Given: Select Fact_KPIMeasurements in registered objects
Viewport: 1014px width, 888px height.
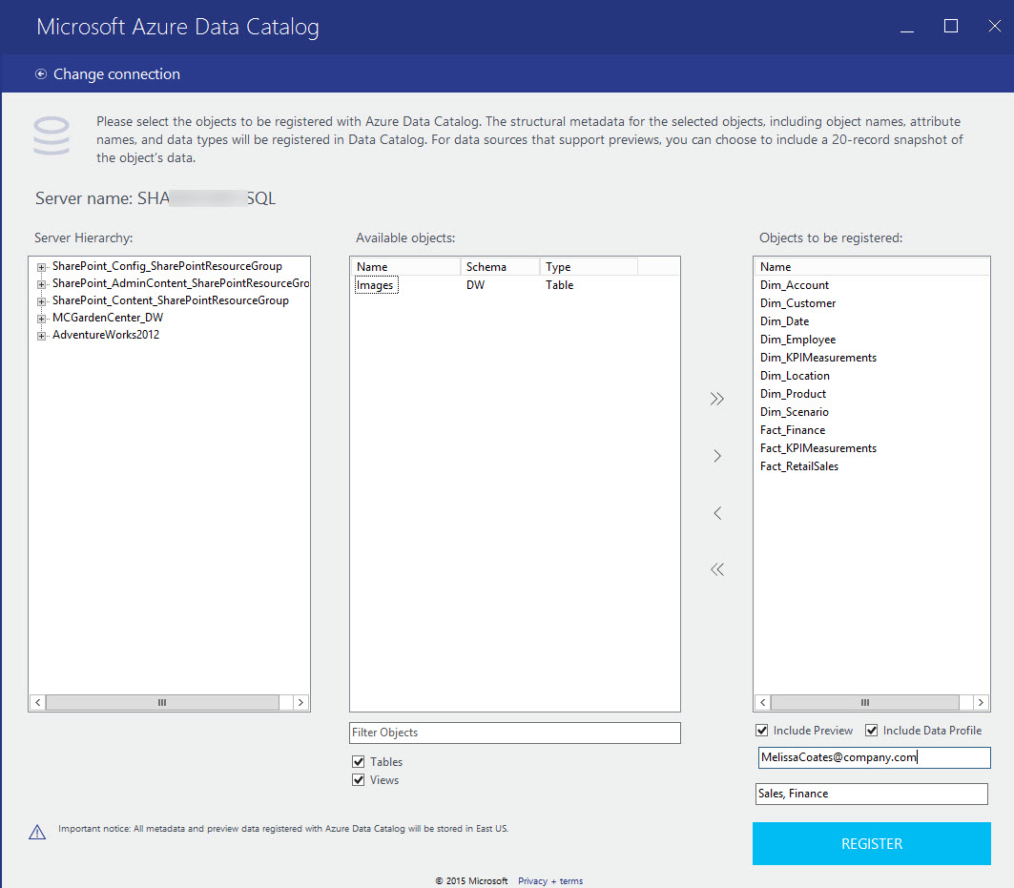Looking at the screenshot, I should pos(818,448).
